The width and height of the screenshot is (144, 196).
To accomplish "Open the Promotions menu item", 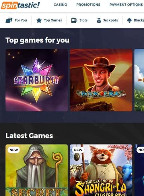I will pos(88,5).
